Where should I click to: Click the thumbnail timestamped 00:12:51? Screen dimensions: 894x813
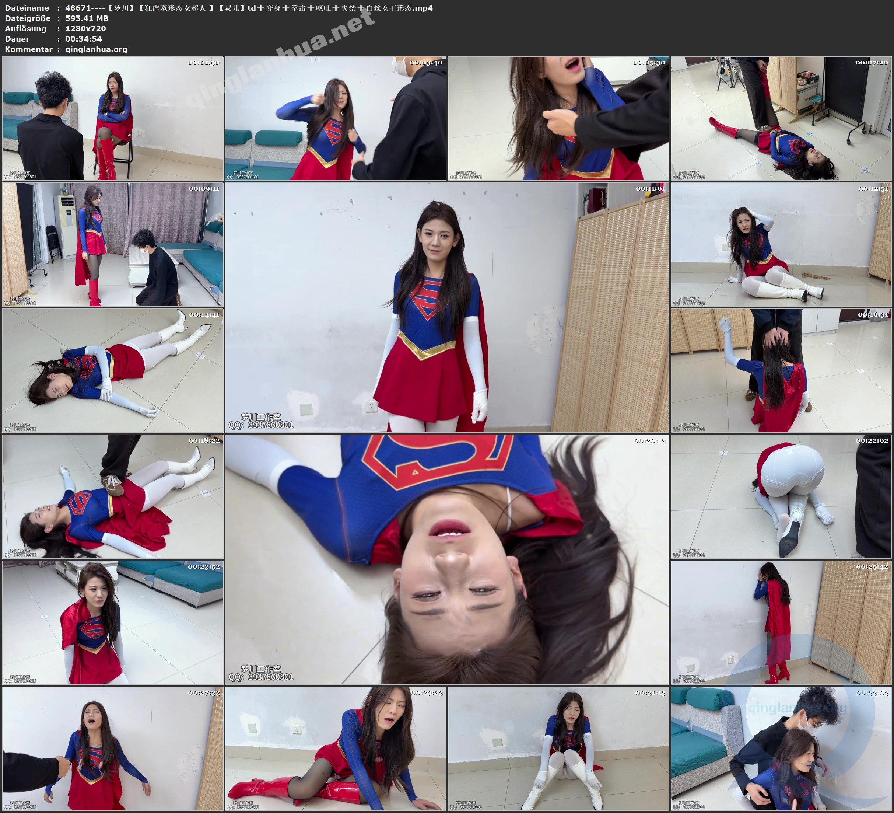781,244
